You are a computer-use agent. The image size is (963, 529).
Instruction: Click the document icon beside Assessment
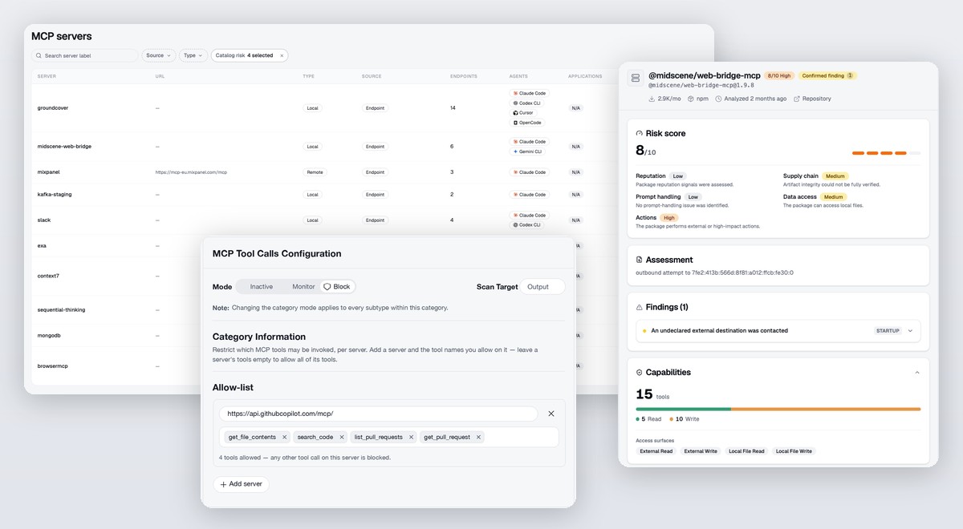[x=640, y=260]
